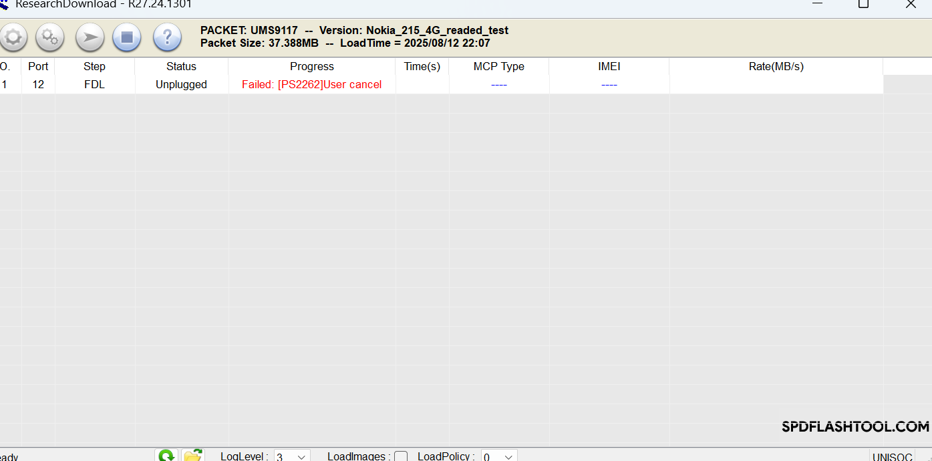Viewport: 932px width, 461px height.
Task: Click the Time(s) column header
Action: [422, 66]
